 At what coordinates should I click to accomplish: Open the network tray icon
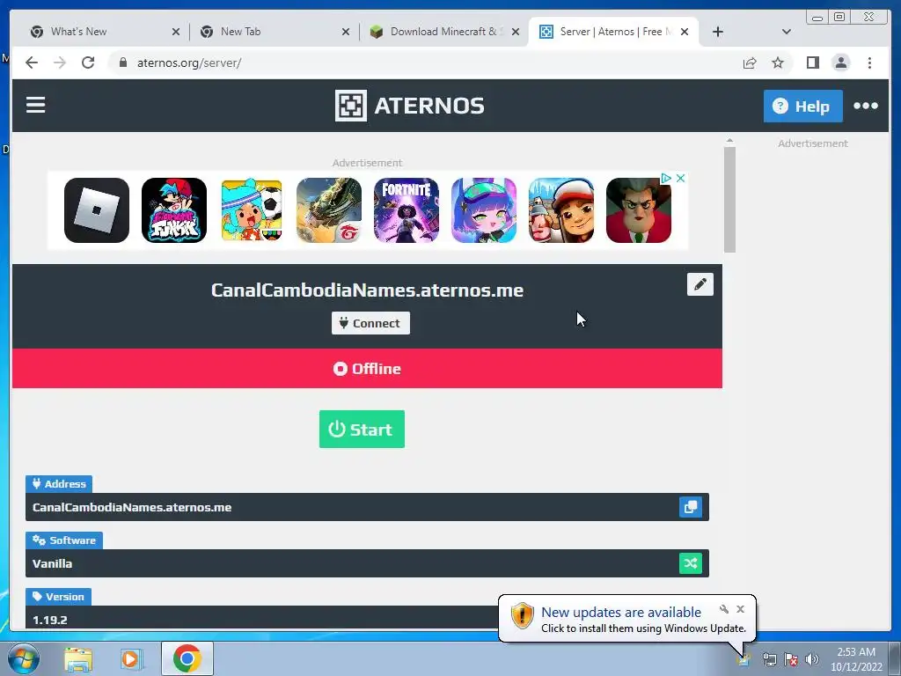[769, 659]
